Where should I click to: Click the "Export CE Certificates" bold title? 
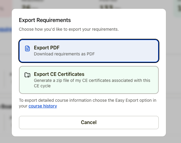click(x=59, y=74)
